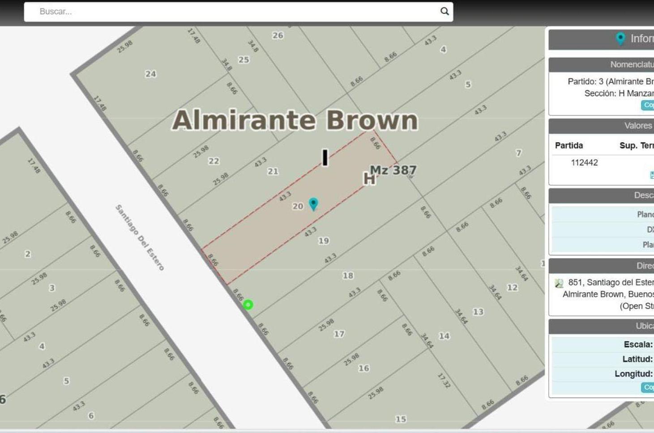
Task: Select parcel number 2 on the map
Action: 28,254
